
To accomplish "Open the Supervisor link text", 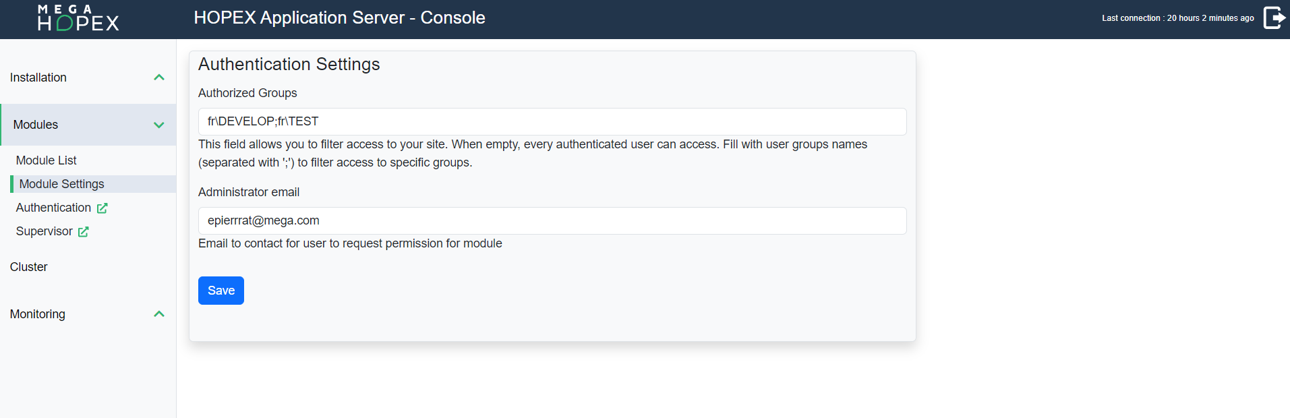I will (x=45, y=231).
